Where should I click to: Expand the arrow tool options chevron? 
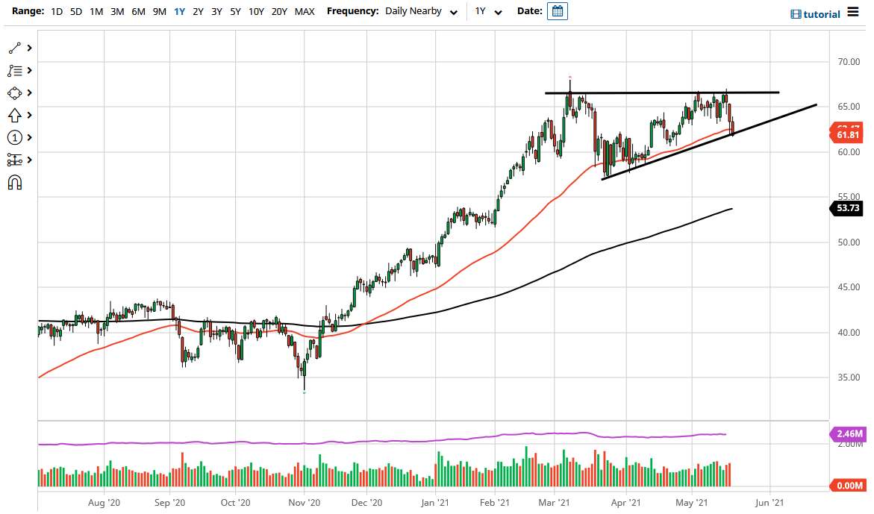pyautogui.click(x=31, y=115)
